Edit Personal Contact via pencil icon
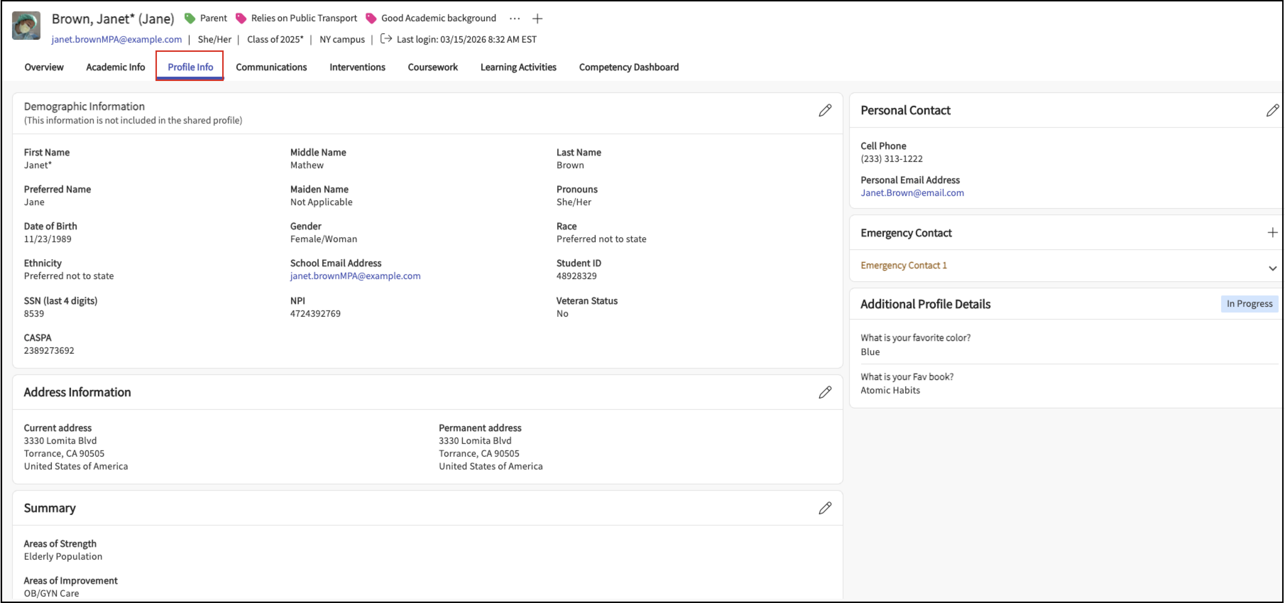 point(1272,110)
